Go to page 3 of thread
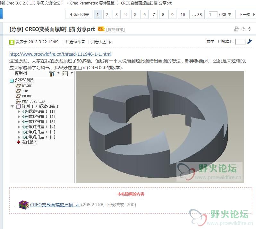The width and height of the screenshot is (256, 229). tap(116, 14)
